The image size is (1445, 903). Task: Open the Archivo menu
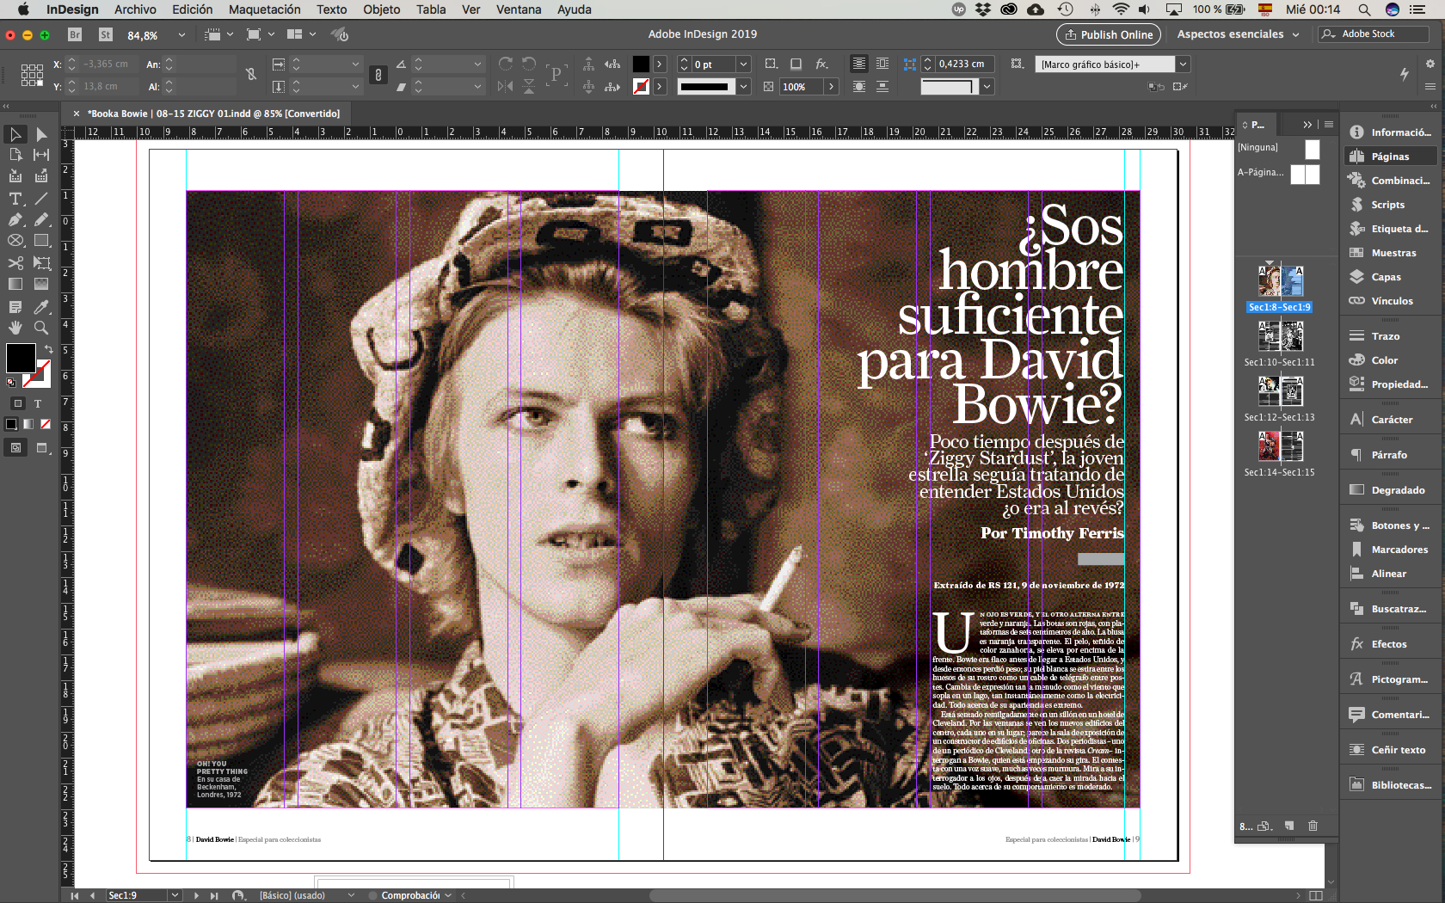click(135, 9)
